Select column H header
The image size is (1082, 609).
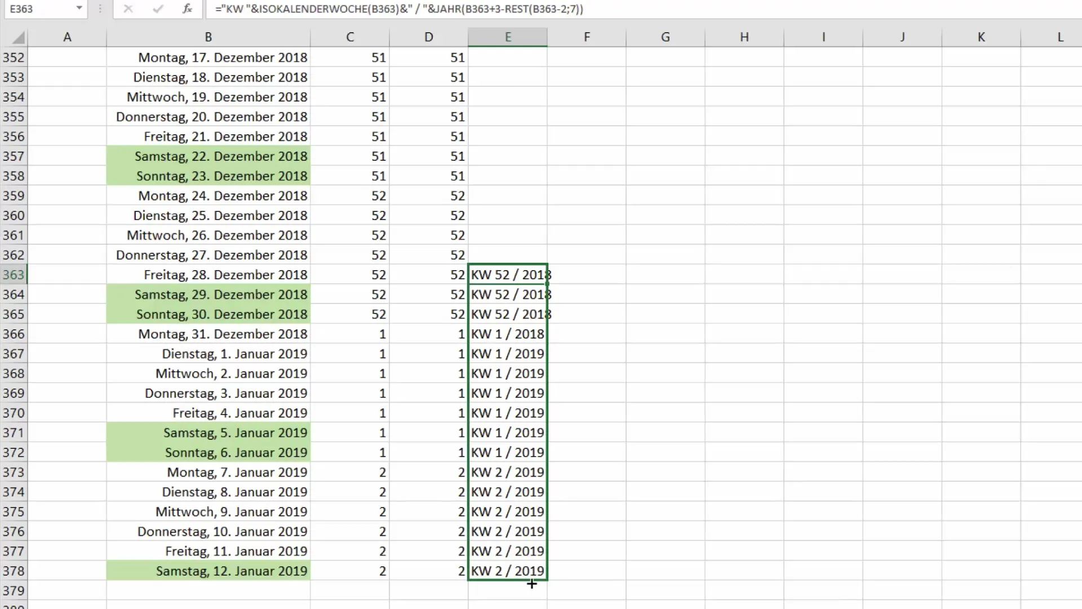744,37
